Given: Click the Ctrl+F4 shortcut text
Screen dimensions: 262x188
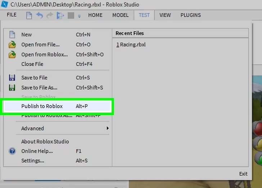Looking at the screenshot, I should pos(84,64).
